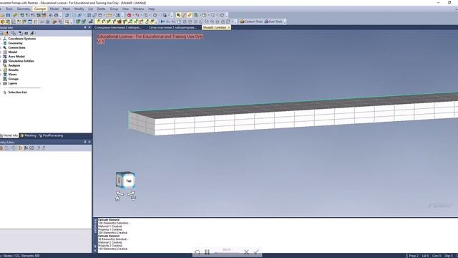Select Layers in the model tree

point(13,83)
